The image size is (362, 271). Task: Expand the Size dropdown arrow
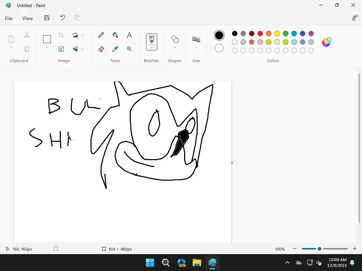[196, 48]
